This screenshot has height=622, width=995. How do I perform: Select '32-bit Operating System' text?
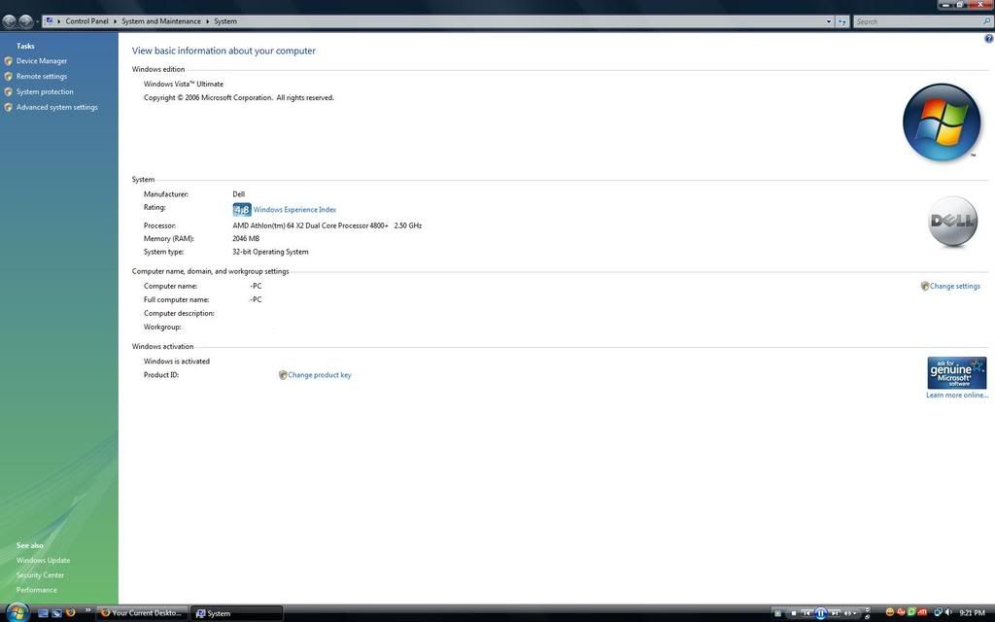click(270, 252)
